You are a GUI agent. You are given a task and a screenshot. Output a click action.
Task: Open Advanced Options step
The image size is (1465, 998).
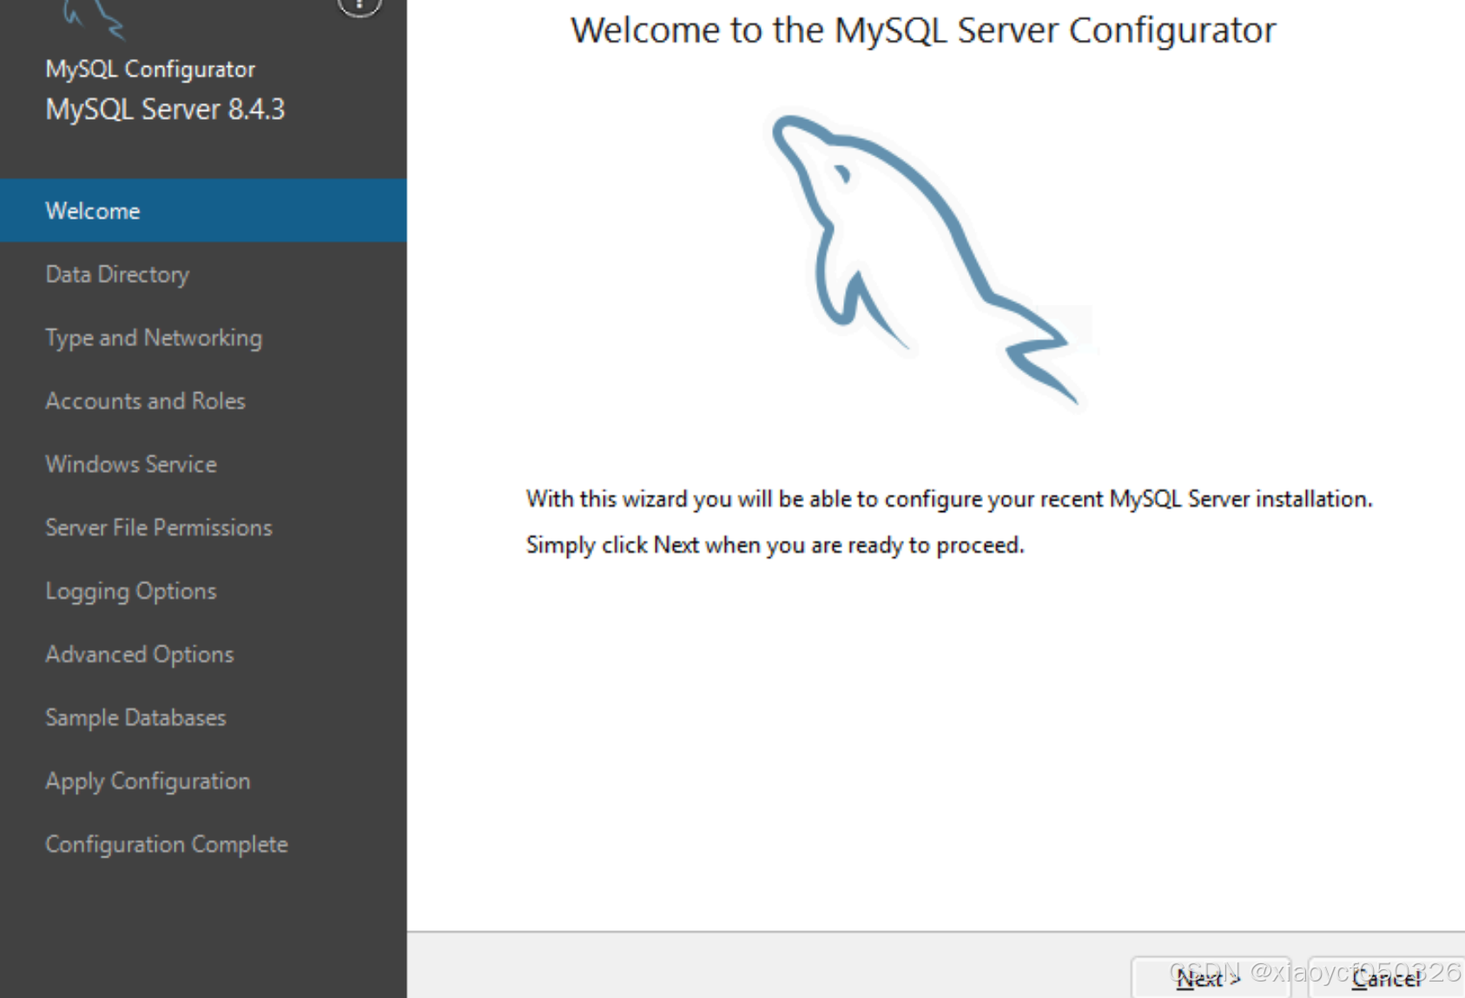203,654
